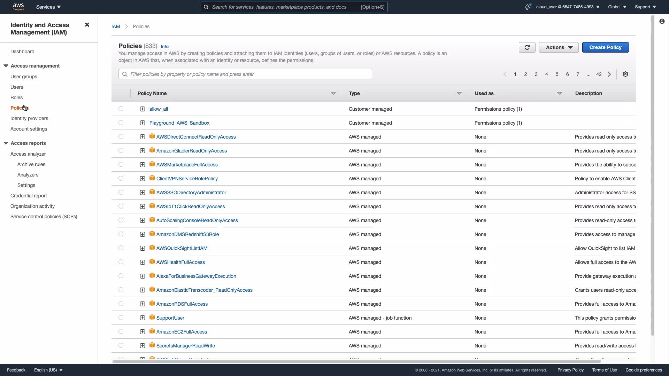Open the AmazonEC2FullAccess policy link
The height and width of the screenshot is (376, 669).
[x=182, y=332]
